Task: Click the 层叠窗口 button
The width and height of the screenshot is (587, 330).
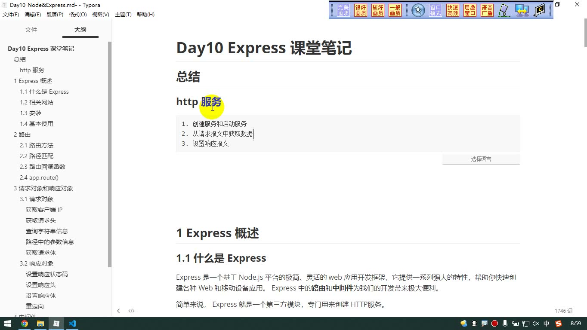Action: point(470,10)
